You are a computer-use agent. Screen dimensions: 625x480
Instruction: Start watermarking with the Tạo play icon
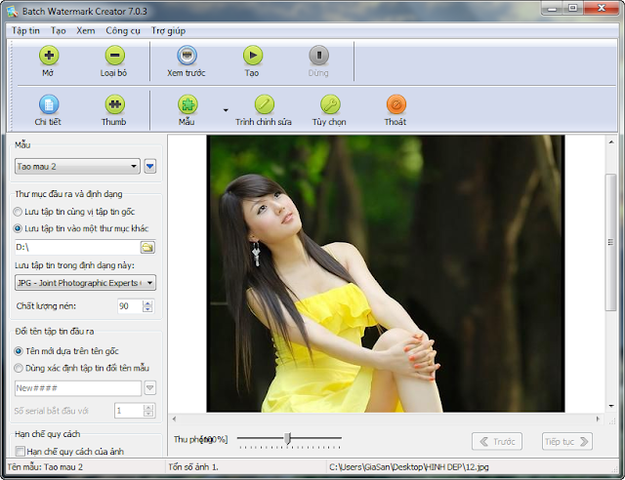[x=253, y=55]
